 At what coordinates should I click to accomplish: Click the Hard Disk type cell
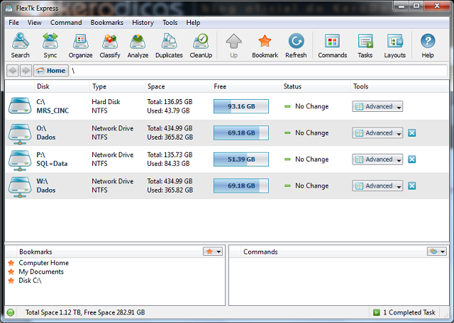click(106, 102)
